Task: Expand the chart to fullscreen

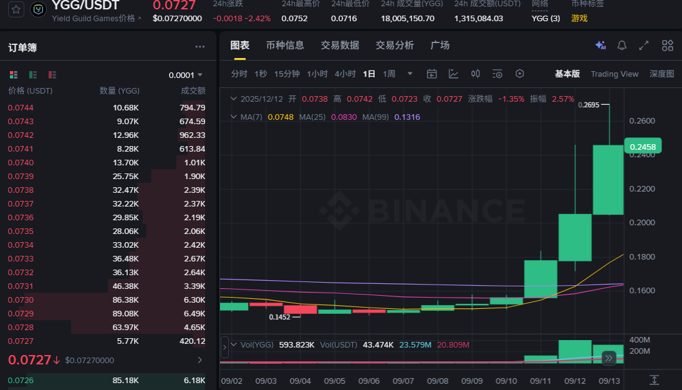Action: (x=644, y=46)
